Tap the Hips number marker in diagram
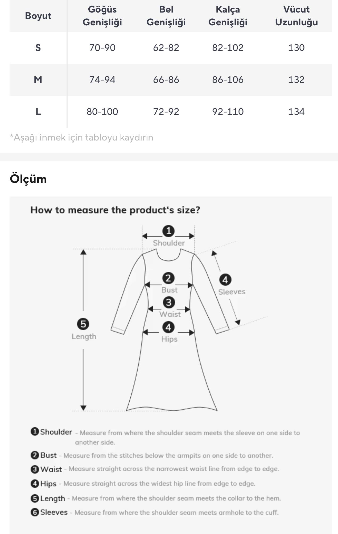Image resolution: width=338 pixels, height=534 pixels. pyautogui.click(x=168, y=327)
